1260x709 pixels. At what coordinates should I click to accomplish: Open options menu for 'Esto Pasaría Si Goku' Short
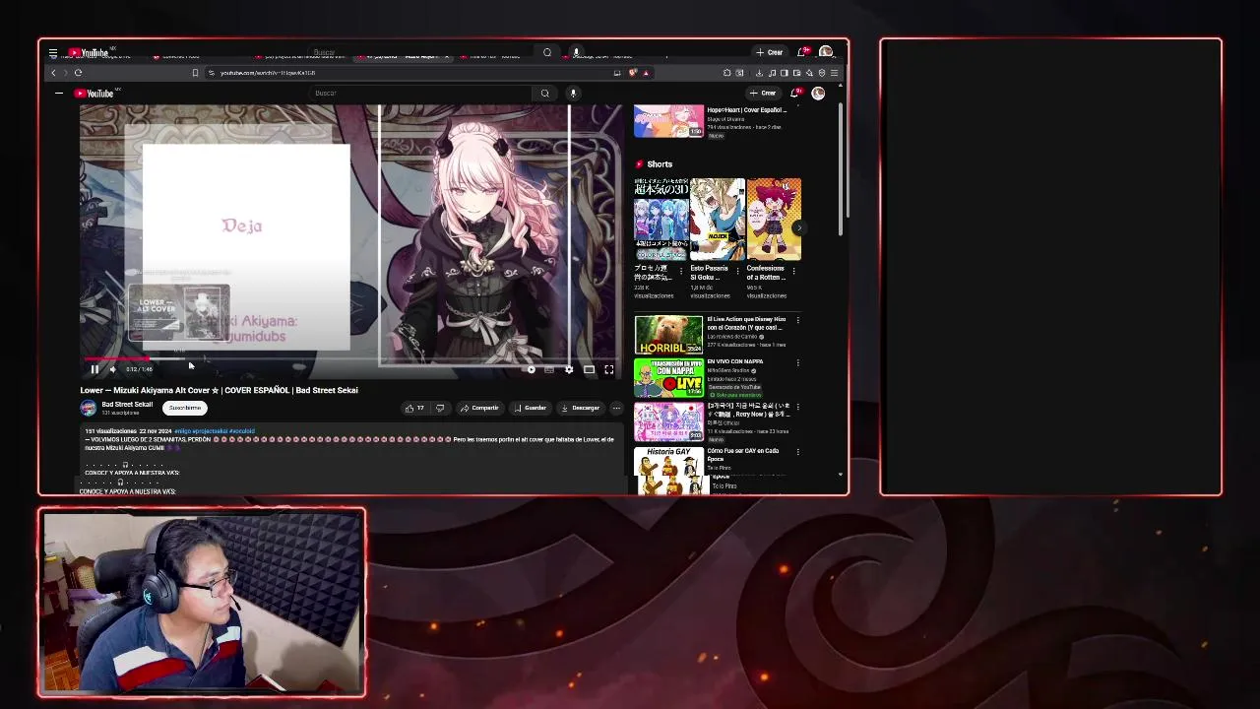click(739, 271)
